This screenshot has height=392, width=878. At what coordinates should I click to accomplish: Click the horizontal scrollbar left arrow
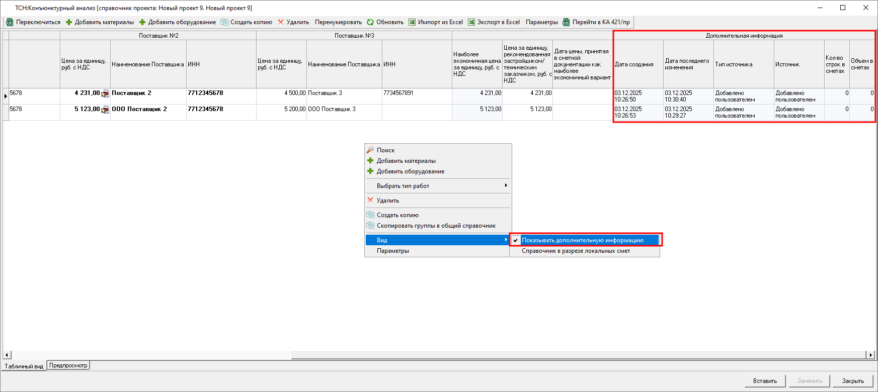(7, 355)
